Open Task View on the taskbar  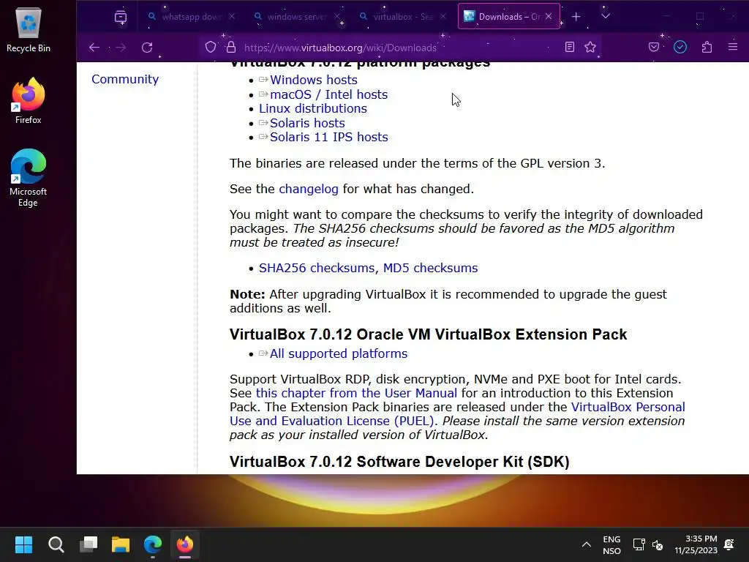point(89,544)
